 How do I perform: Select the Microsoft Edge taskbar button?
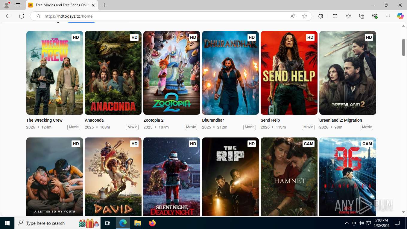[123, 223]
